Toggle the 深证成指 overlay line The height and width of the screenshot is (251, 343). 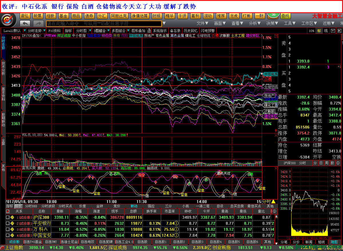click(x=64, y=36)
